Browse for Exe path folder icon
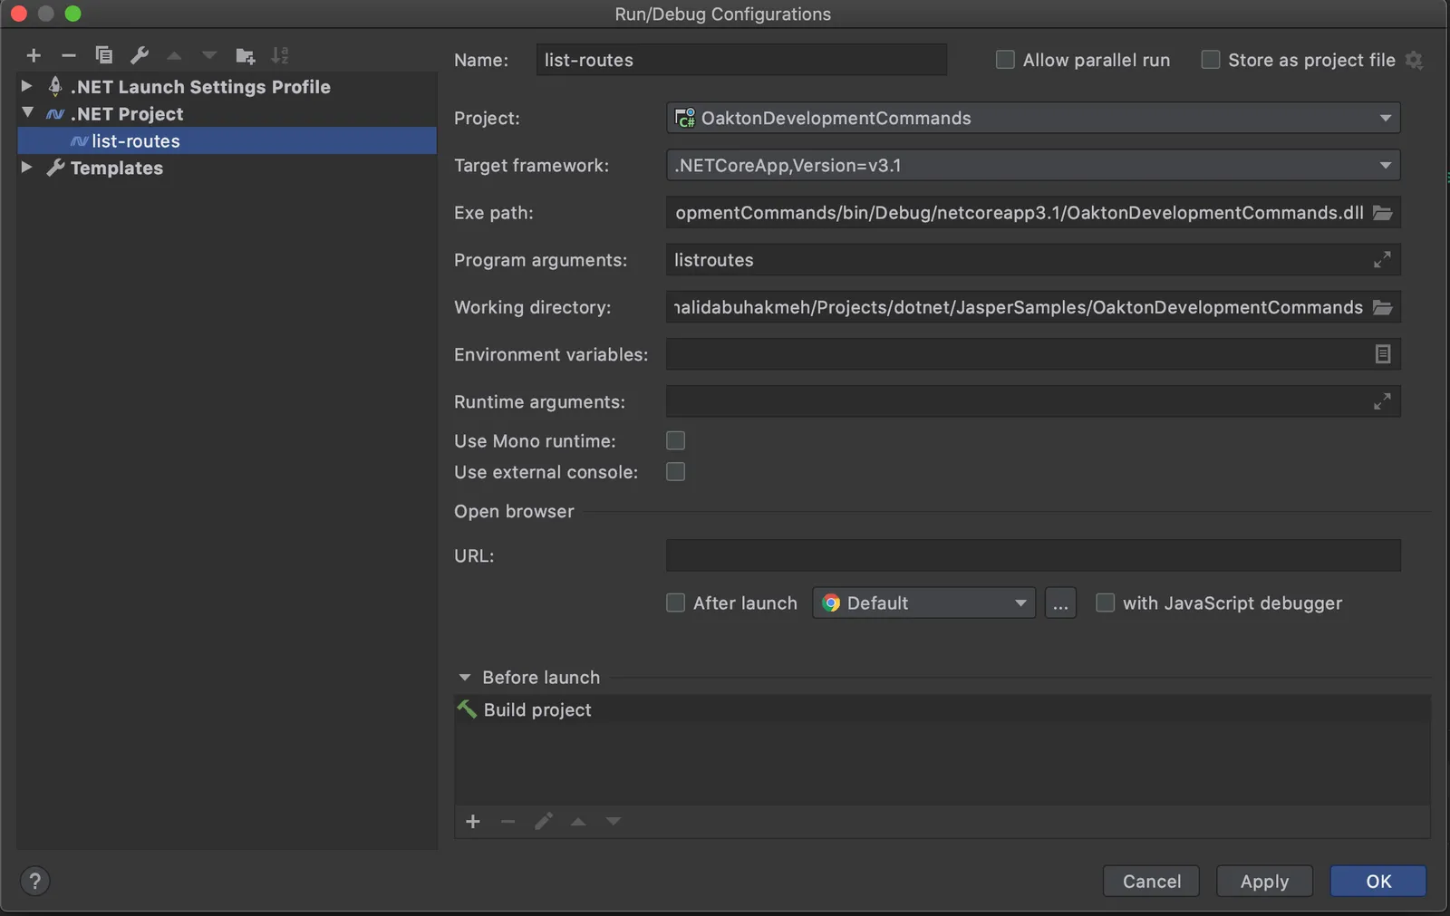This screenshot has height=916, width=1450. (x=1382, y=213)
